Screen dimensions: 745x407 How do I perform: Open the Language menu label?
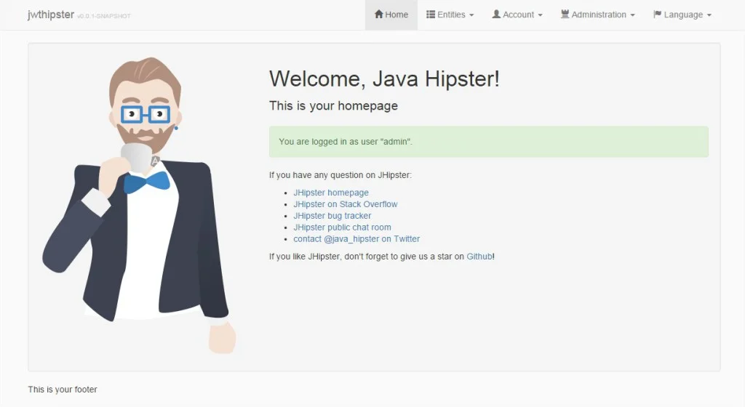683,15
